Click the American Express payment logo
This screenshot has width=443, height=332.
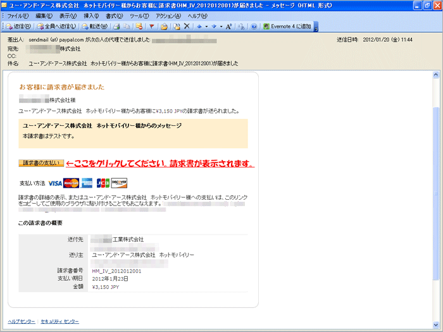click(x=87, y=183)
